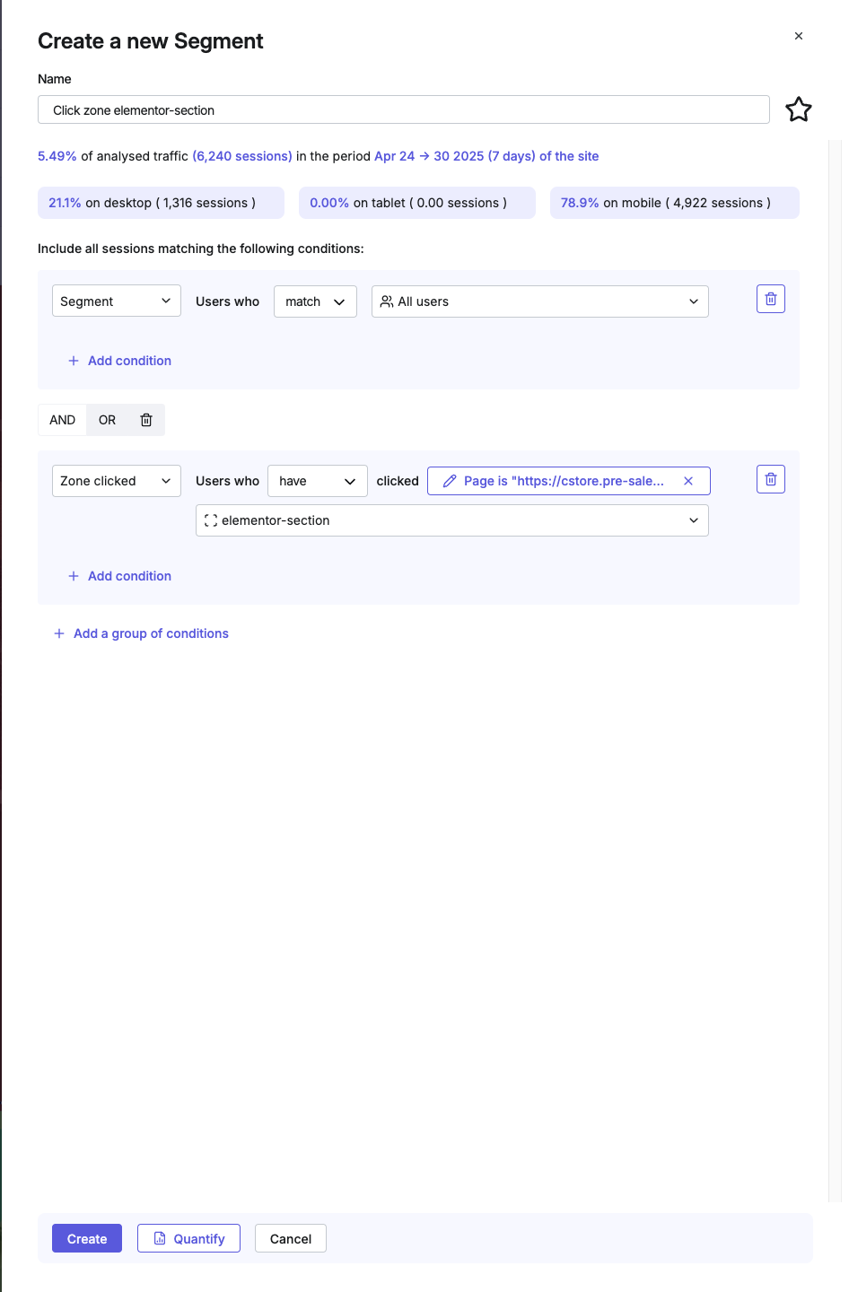The height and width of the screenshot is (1292, 849).
Task: Expand the match dropdown
Action: [315, 301]
